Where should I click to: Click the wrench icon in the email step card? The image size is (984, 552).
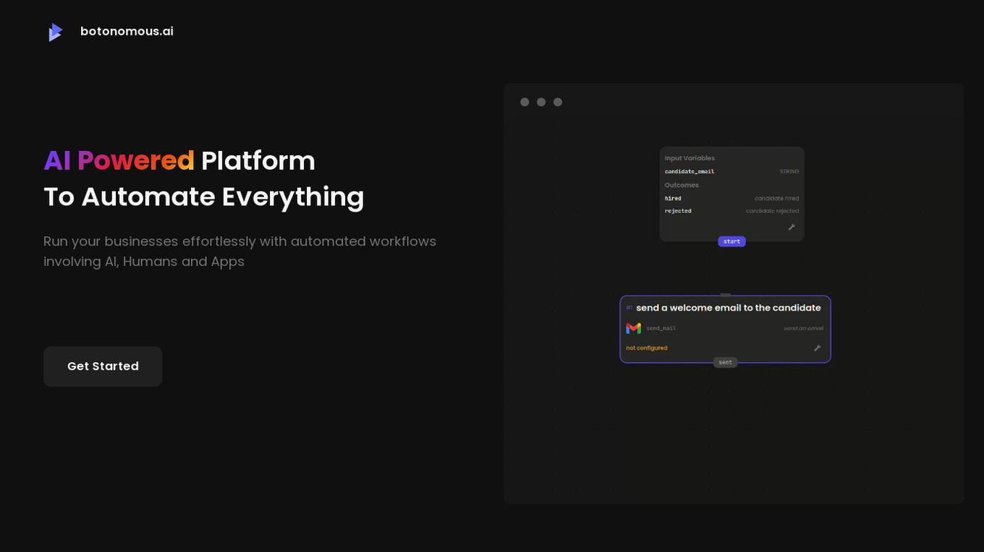[x=818, y=348]
